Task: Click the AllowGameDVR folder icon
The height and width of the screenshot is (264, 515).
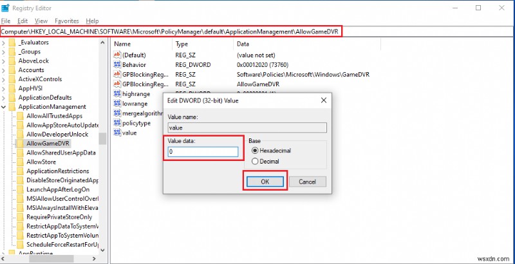Action: tap(21, 144)
